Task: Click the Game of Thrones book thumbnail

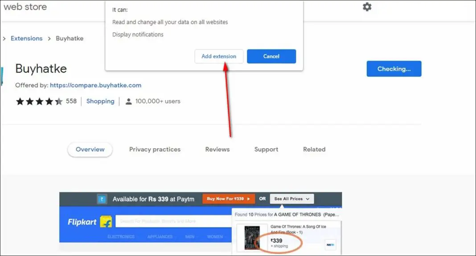Action: [x=252, y=237]
